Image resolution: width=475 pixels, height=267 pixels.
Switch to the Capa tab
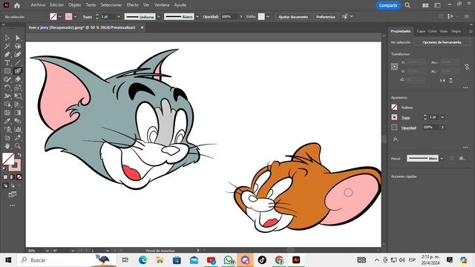pos(421,31)
